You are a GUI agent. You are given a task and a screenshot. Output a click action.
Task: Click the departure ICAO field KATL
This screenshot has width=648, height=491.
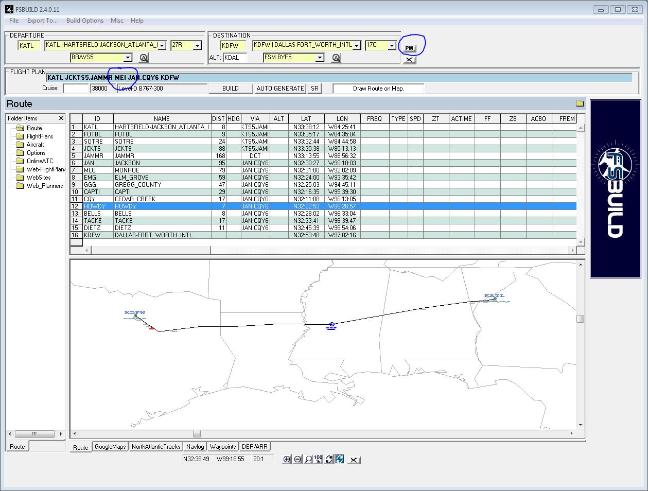click(29, 46)
